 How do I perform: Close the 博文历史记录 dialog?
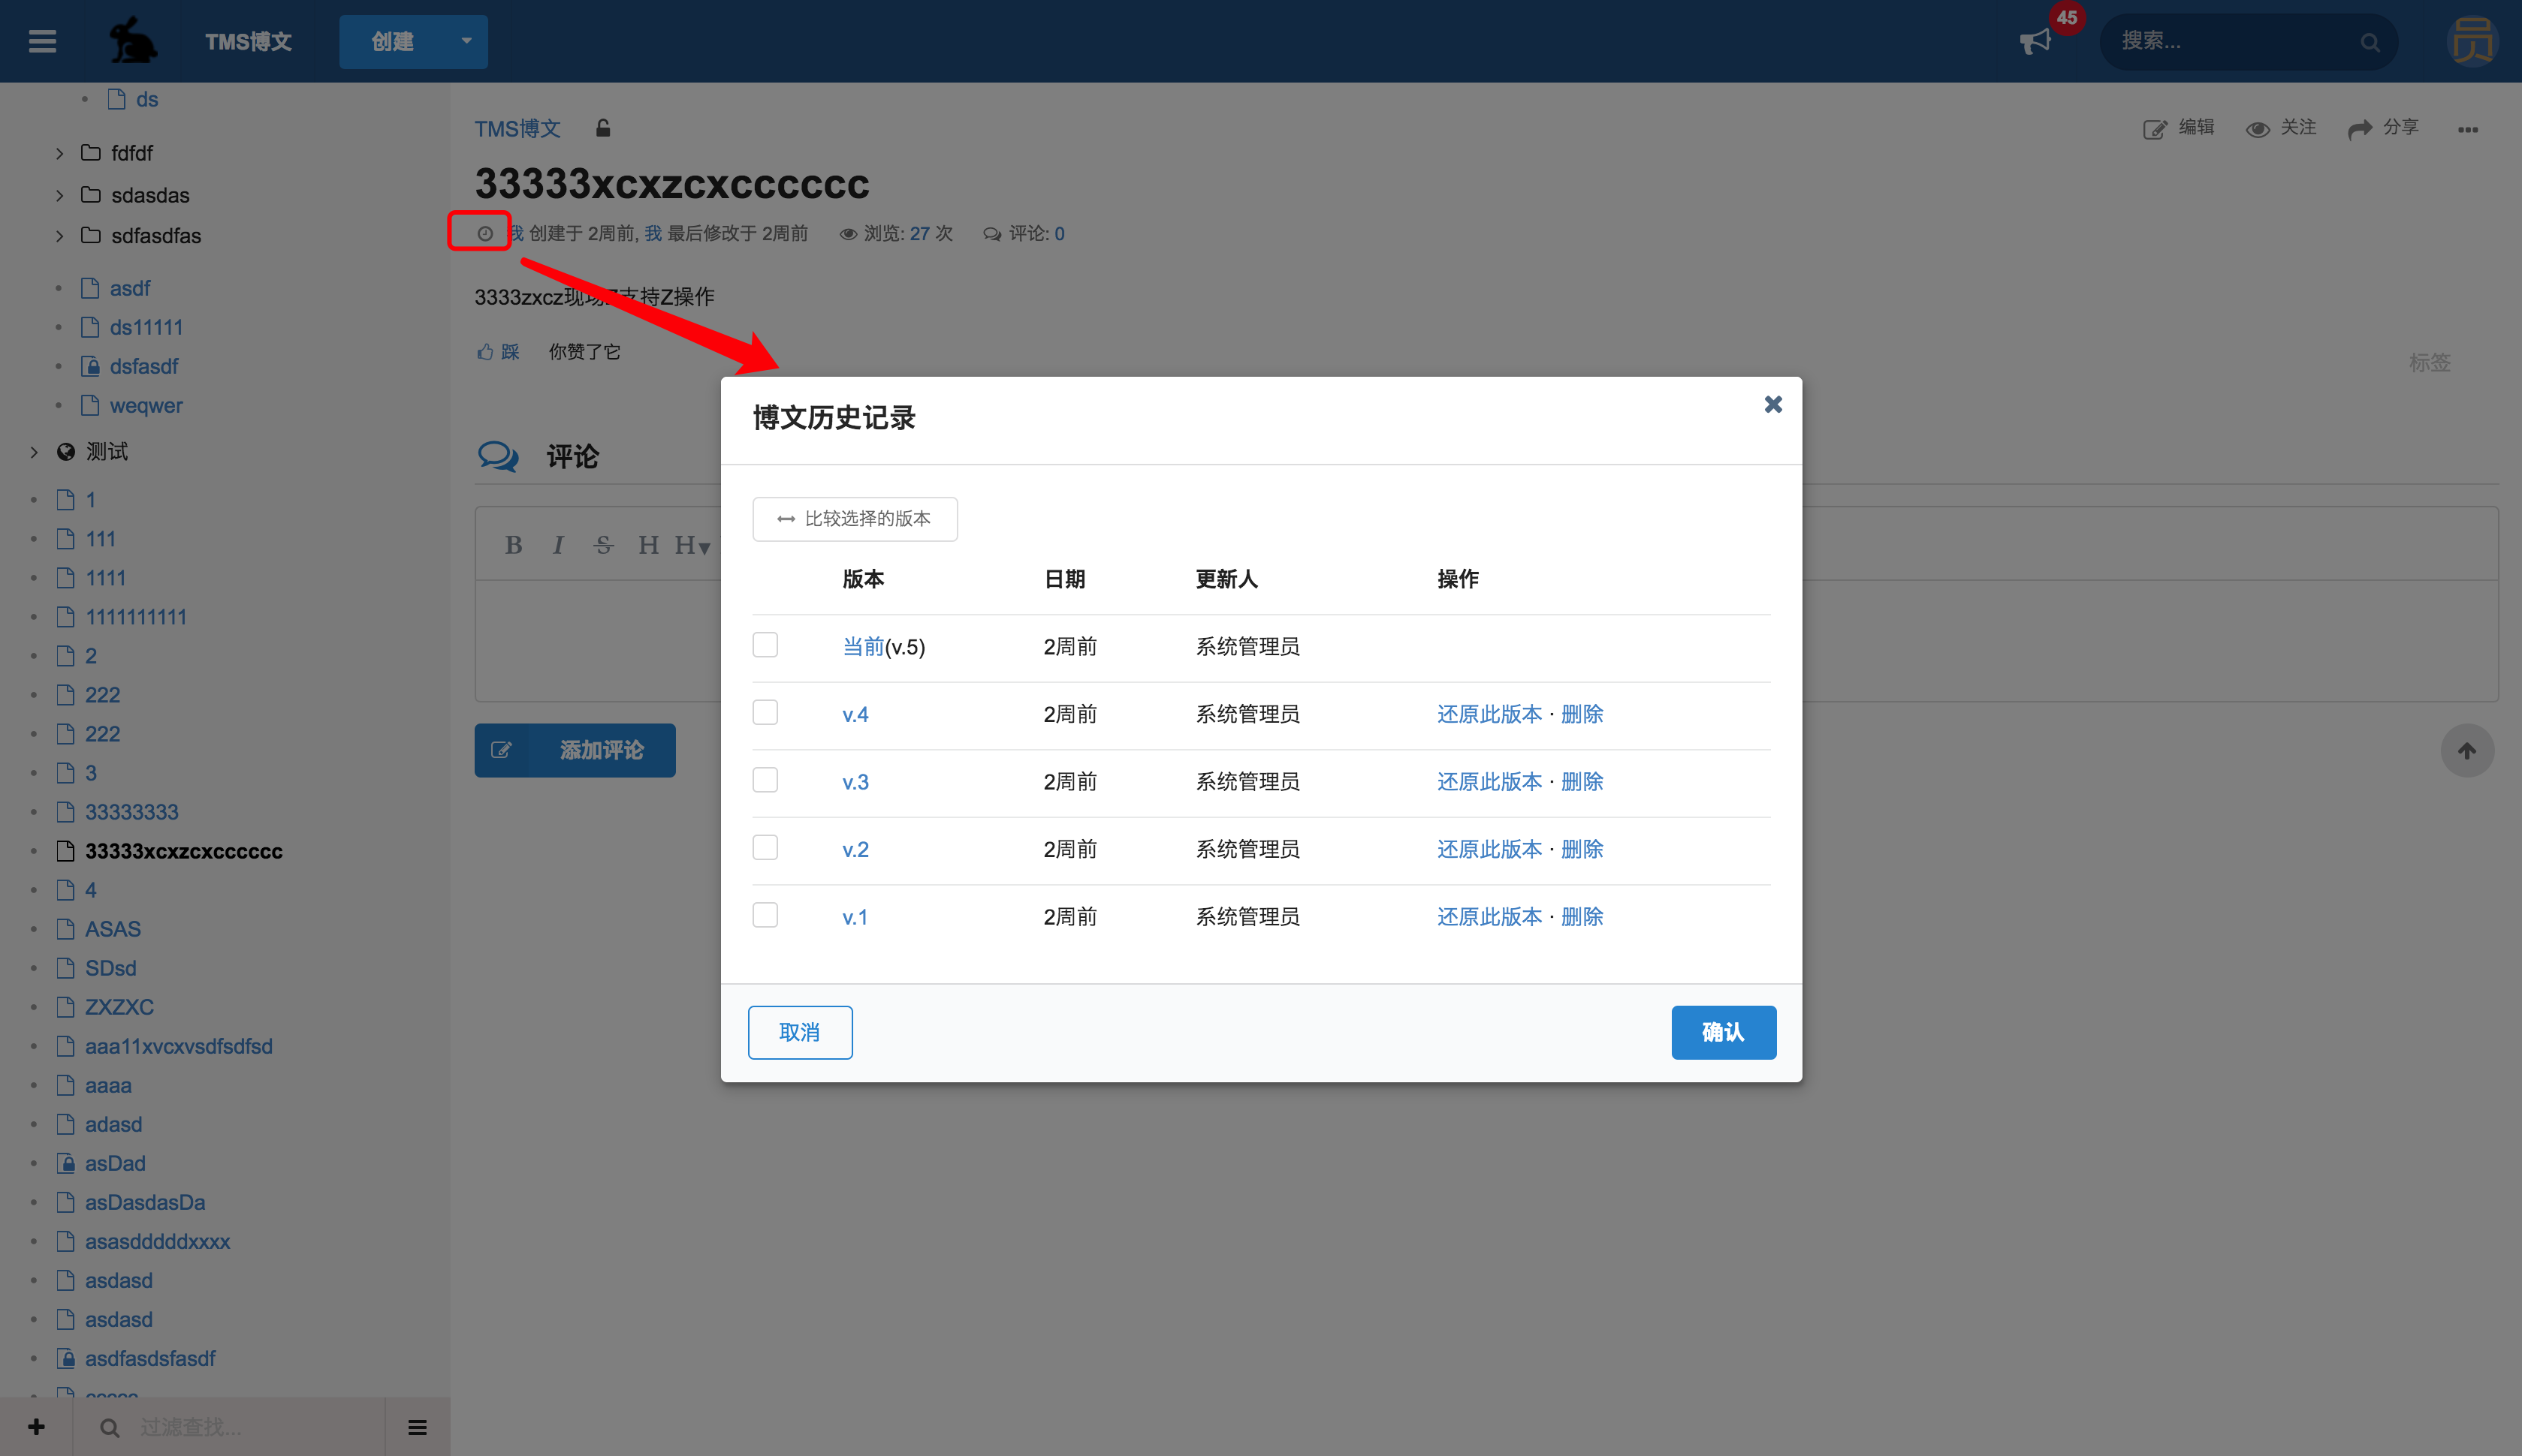pyautogui.click(x=1772, y=404)
